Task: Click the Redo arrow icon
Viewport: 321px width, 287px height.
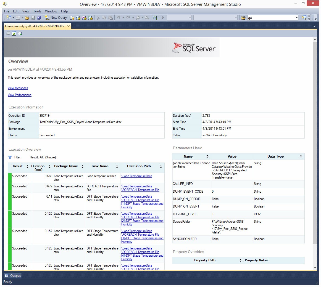Action: pyautogui.click(x=128, y=18)
